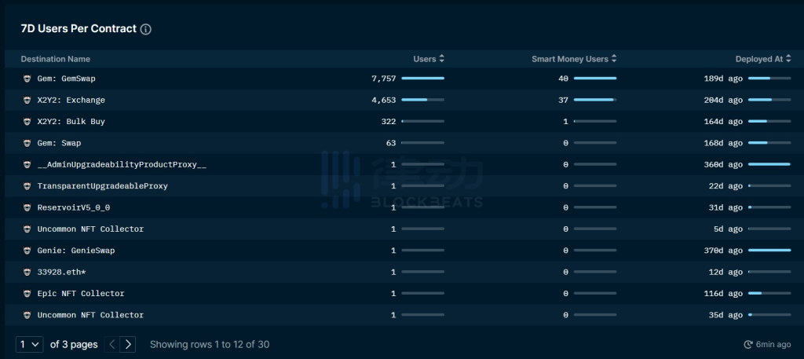Sort by the Users column arrows
The width and height of the screenshot is (804, 359).
point(441,59)
